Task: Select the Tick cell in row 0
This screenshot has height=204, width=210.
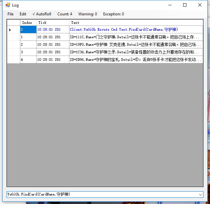Action: [53, 29]
